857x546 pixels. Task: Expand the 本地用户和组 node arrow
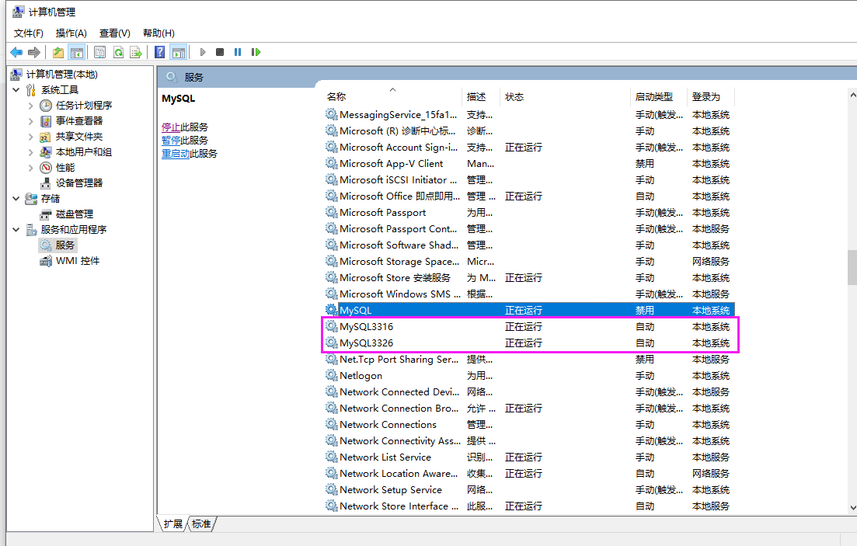coord(30,152)
